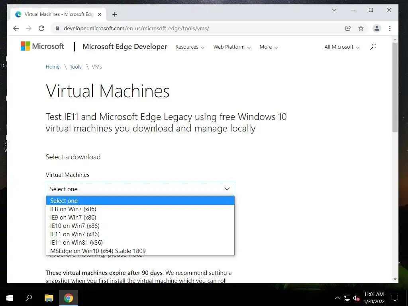
Task: Open Microsoft Edge Developer home link
Action: click(125, 47)
